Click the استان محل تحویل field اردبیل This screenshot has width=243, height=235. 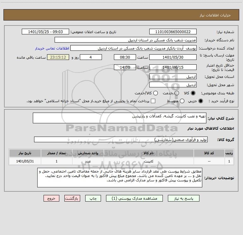click(x=173, y=77)
